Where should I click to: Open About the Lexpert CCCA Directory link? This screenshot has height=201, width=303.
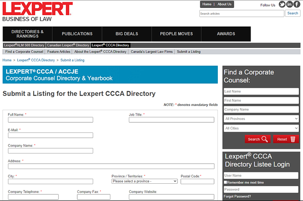point(100,52)
